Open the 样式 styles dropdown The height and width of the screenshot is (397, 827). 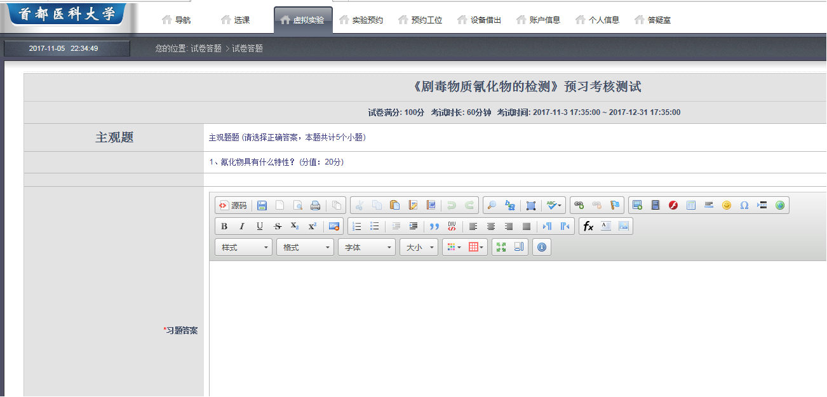coord(244,247)
